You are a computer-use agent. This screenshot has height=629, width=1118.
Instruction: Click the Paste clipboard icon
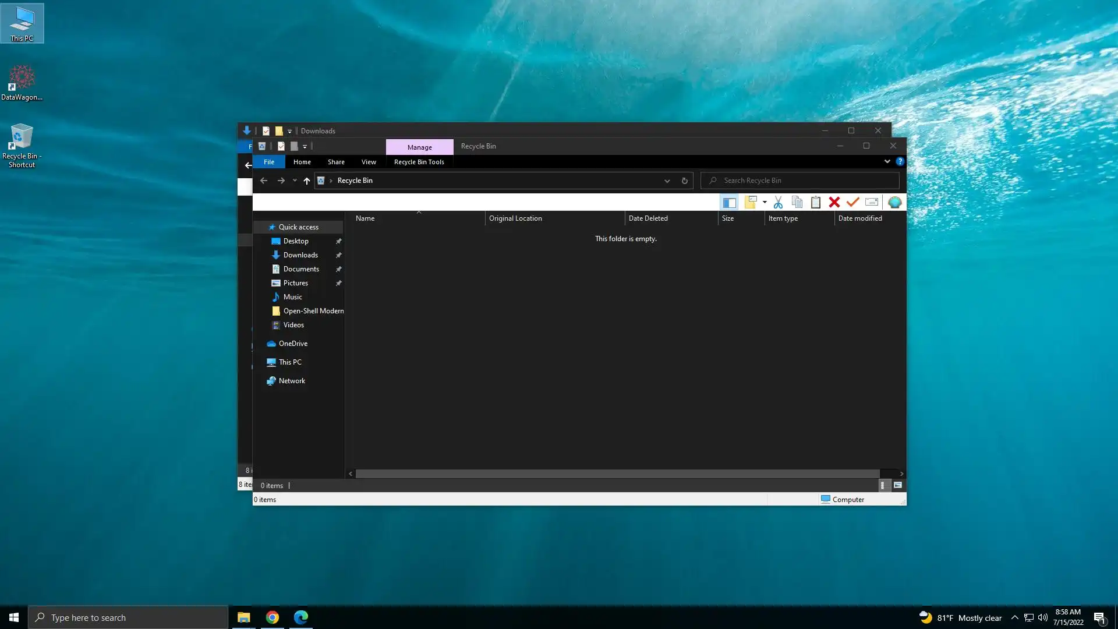tap(816, 203)
